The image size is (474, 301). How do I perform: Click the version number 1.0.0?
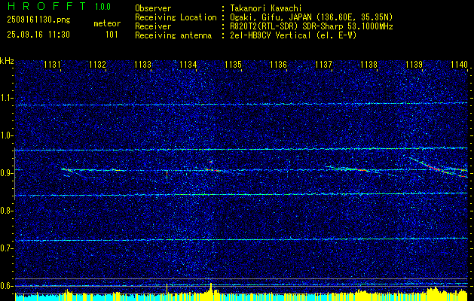click(102, 7)
